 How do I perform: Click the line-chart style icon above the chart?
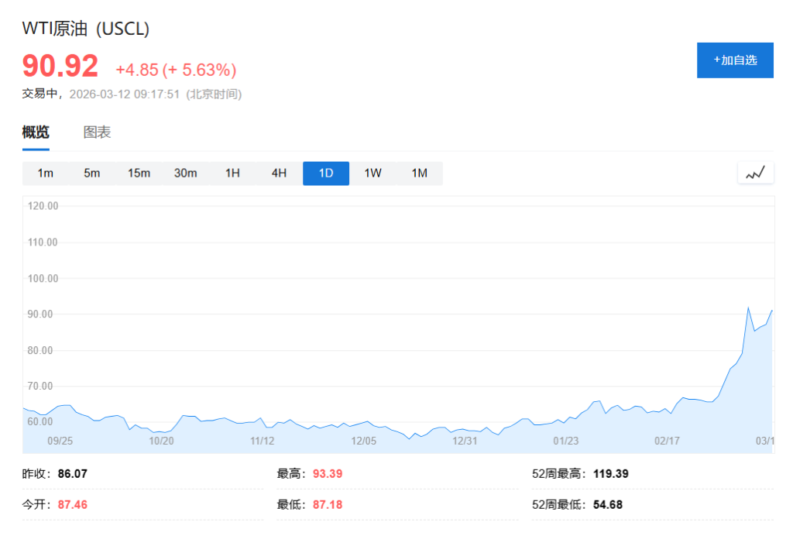click(755, 172)
